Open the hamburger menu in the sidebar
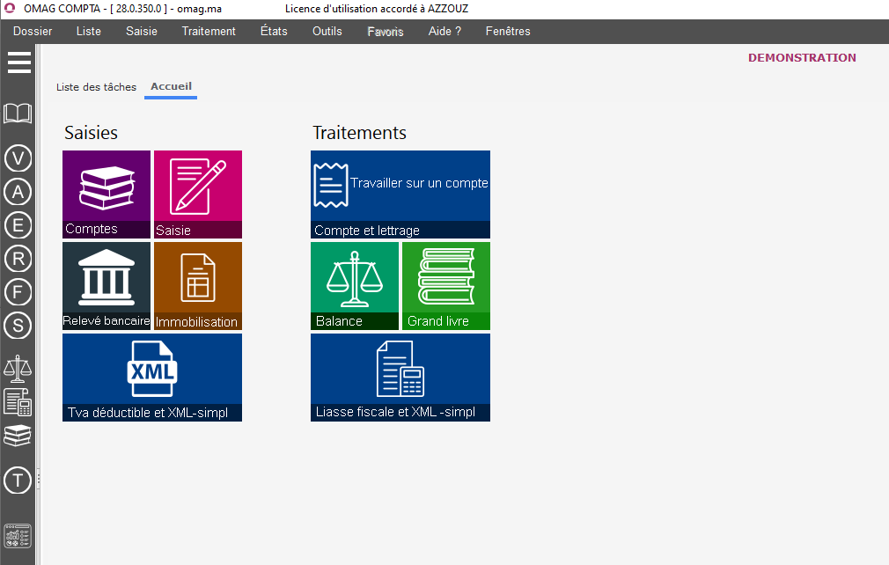This screenshot has height=565, width=889. click(18, 62)
